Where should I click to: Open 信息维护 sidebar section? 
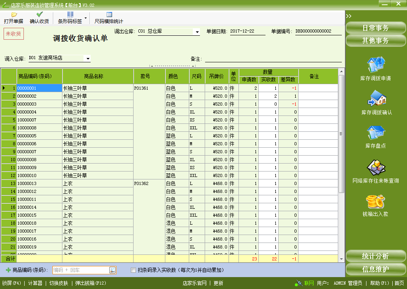[376, 269]
